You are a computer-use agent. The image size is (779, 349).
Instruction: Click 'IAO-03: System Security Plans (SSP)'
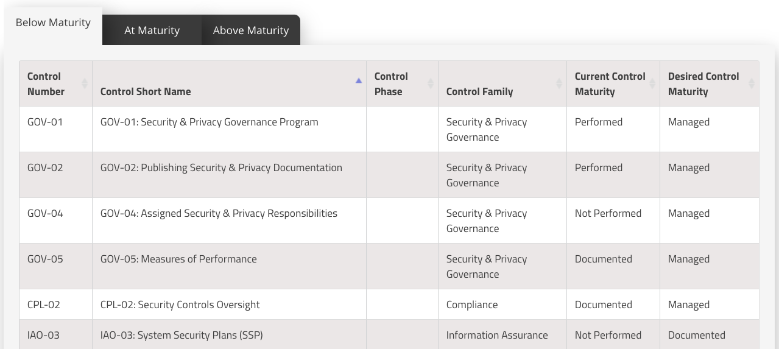click(x=182, y=335)
